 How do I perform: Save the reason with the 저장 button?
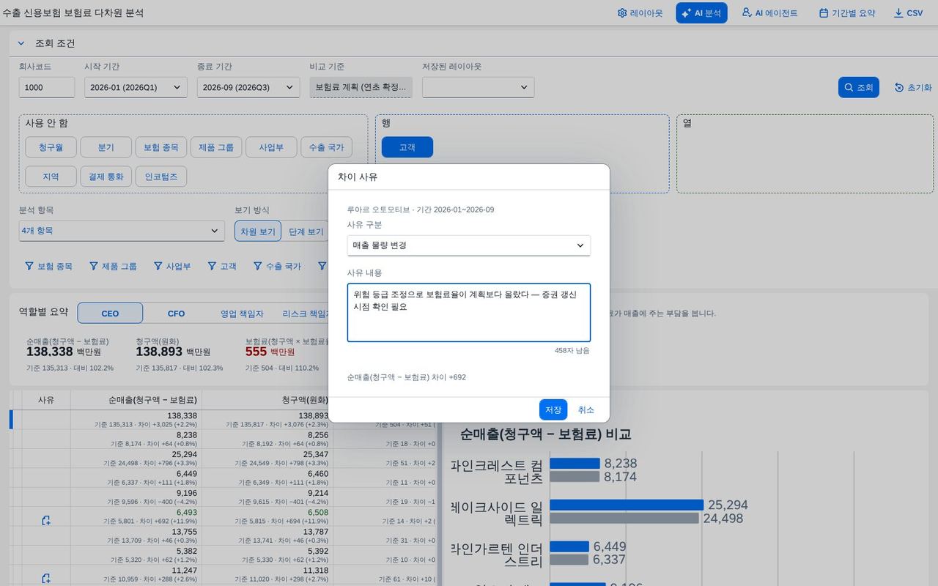pyautogui.click(x=553, y=409)
